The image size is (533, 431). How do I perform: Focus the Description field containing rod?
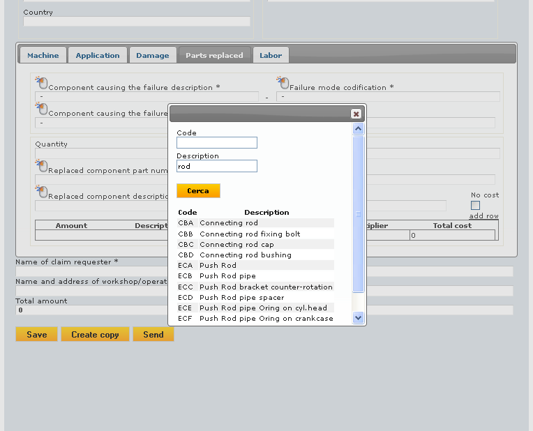(x=217, y=166)
